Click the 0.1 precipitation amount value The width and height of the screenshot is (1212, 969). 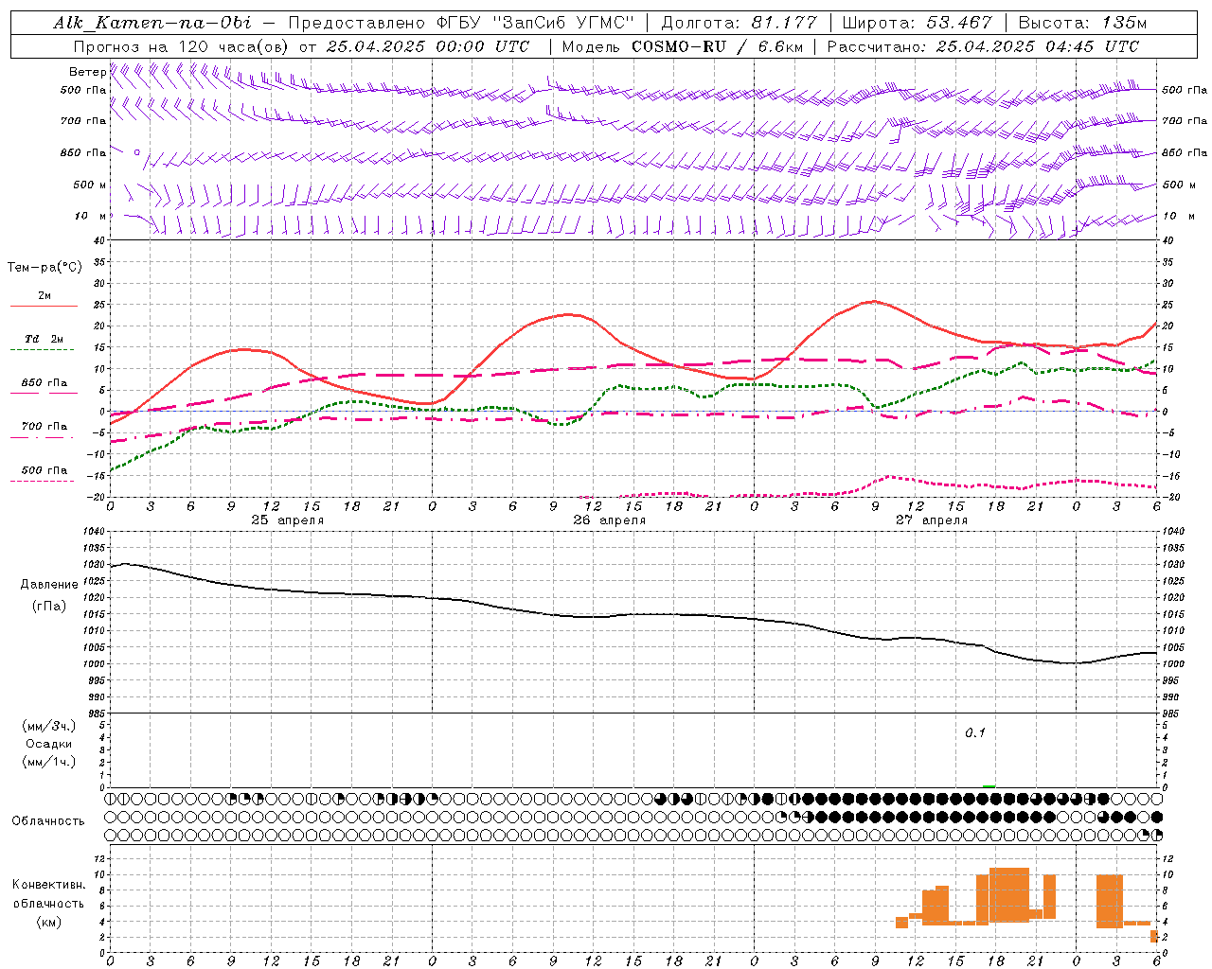click(x=975, y=733)
